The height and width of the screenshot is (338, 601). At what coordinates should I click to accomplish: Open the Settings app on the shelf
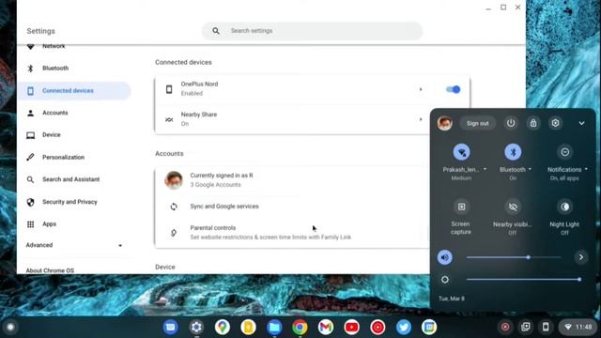point(196,327)
